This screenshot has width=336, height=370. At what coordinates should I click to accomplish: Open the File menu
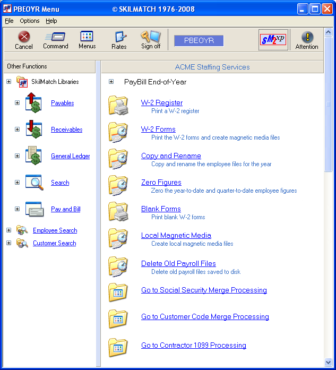[x=9, y=21]
